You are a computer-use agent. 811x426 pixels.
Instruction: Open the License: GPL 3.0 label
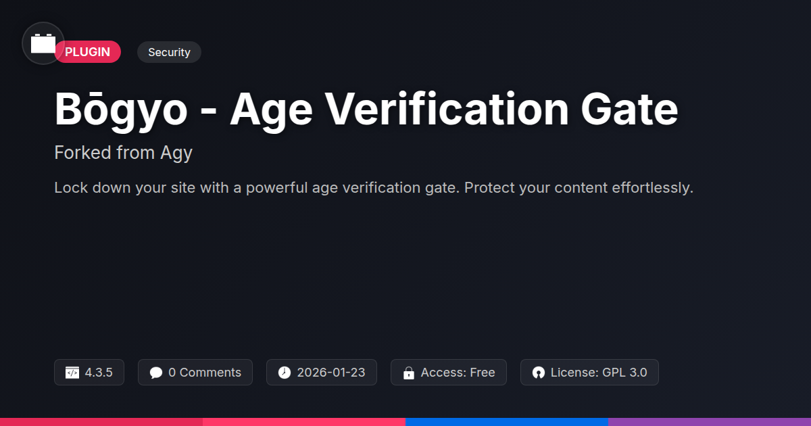pos(598,373)
